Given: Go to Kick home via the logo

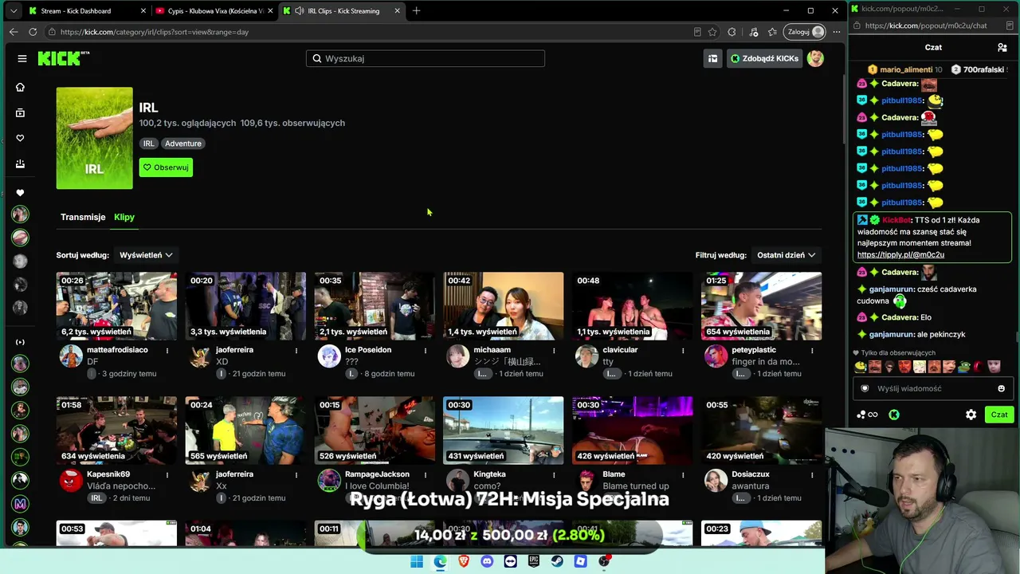Looking at the screenshot, I should (x=64, y=58).
